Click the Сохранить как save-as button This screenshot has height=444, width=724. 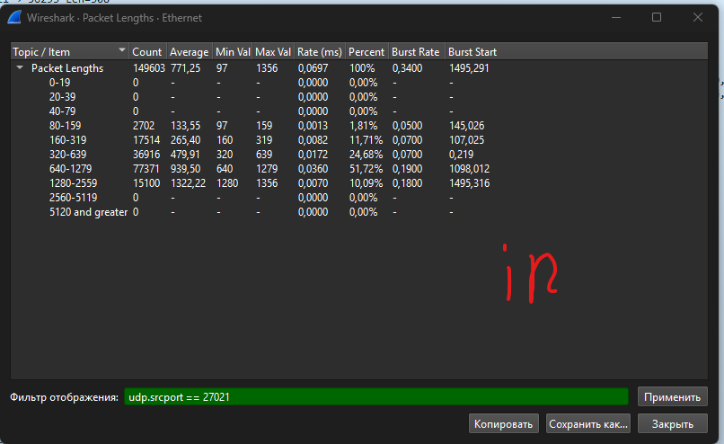(588, 423)
